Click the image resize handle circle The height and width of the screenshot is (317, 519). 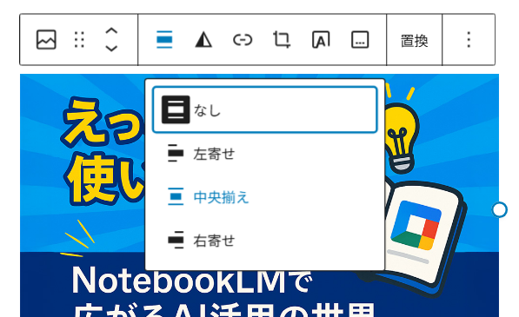(x=499, y=210)
